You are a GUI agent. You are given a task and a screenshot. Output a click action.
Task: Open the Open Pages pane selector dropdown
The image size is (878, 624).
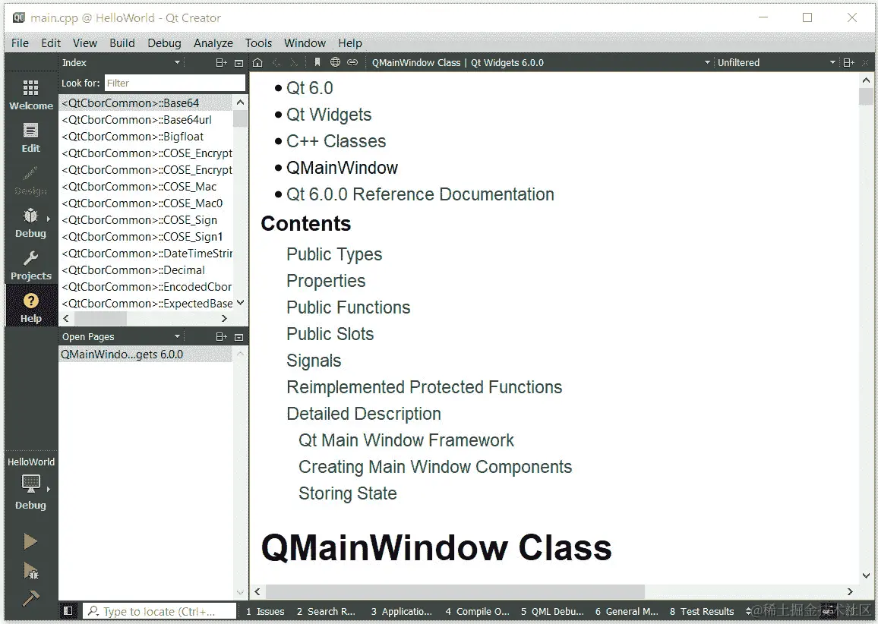click(121, 337)
